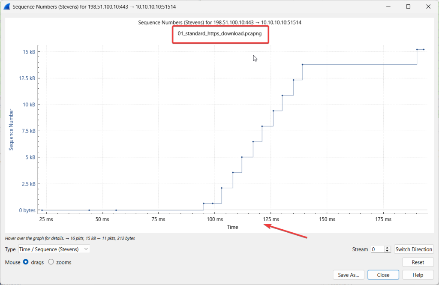Reset the graph view
This screenshot has width=439, height=285.
(x=418, y=262)
